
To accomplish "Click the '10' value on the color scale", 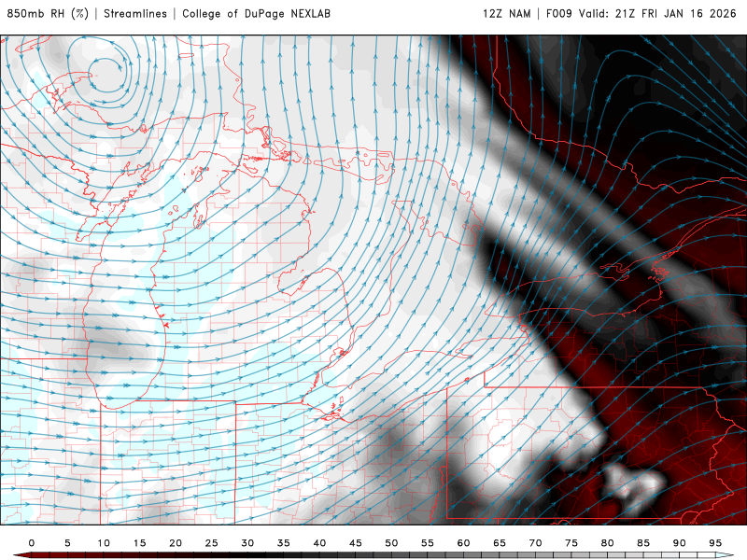I will click(104, 543).
